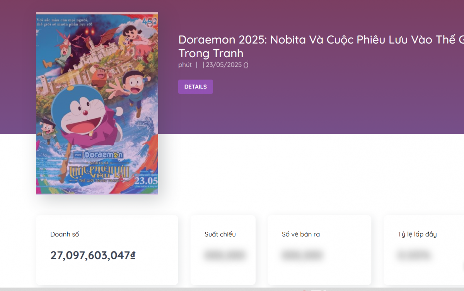Click the blurred tickets sold value
464x291 pixels.
pos(302,255)
